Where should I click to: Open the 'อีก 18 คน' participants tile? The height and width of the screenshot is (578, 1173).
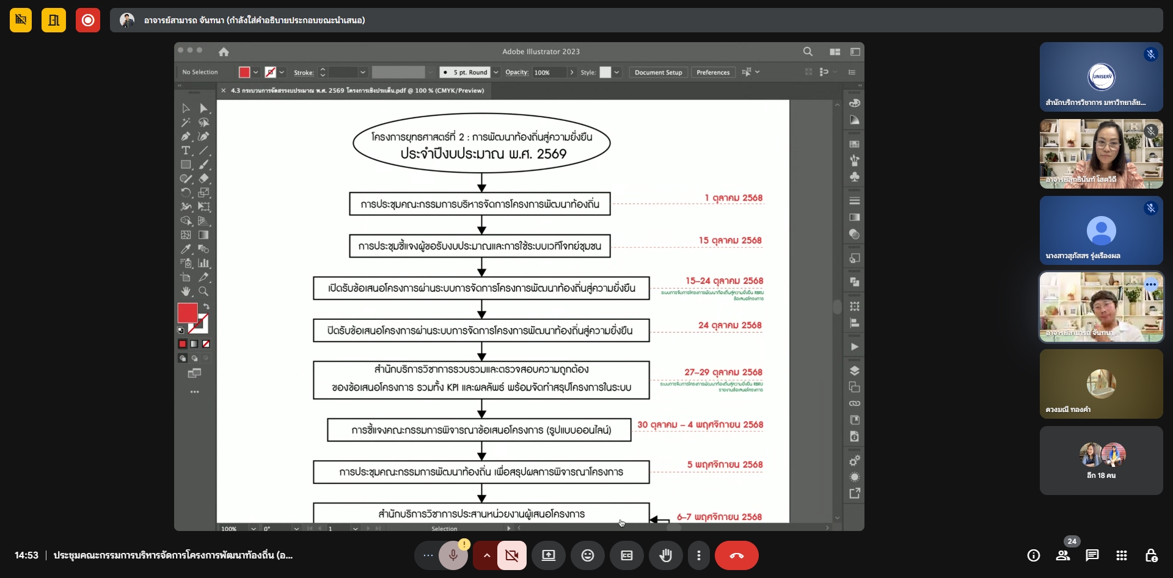1101,460
